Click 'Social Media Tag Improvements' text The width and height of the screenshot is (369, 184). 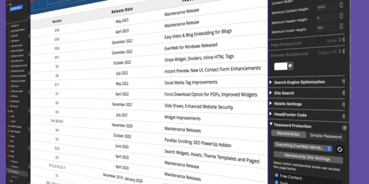[x=191, y=82]
